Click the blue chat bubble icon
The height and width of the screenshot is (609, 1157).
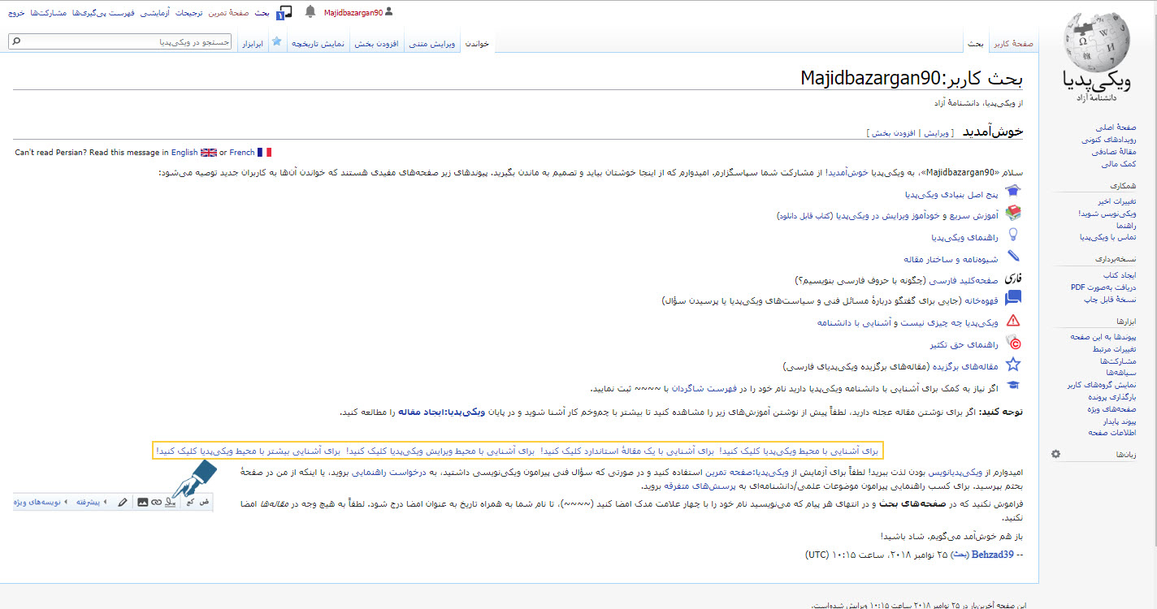(x=1013, y=299)
